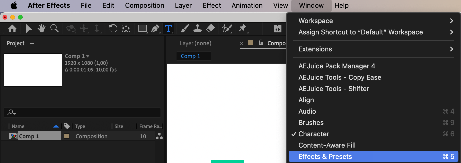Open the Apple menu
This screenshot has height=163, width=461.
(14, 5)
